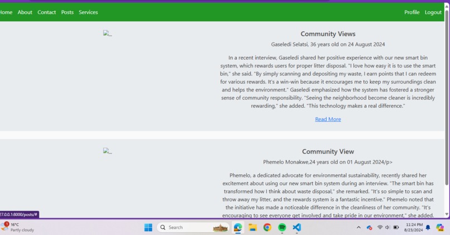Open the Contact page link

click(46, 12)
